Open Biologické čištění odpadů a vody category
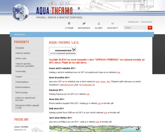 [x=27, y=107]
